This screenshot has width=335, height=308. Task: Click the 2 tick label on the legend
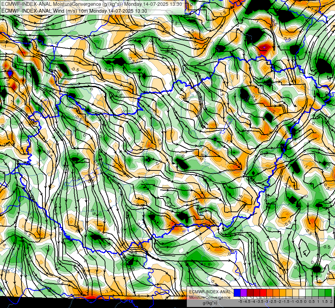click(x=331, y=301)
